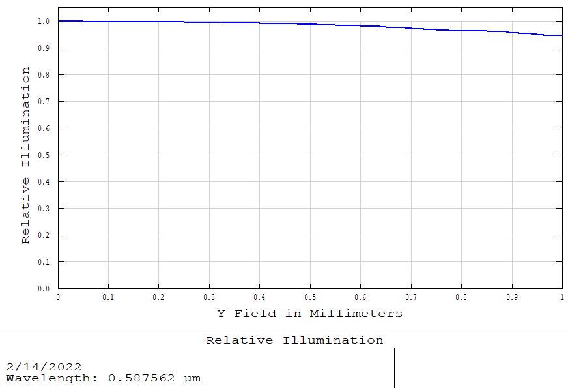The image size is (570, 388).
Task: Click the 0.2 tick label on the y-axis
Action: pyautogui.click(x=43, y=235)
